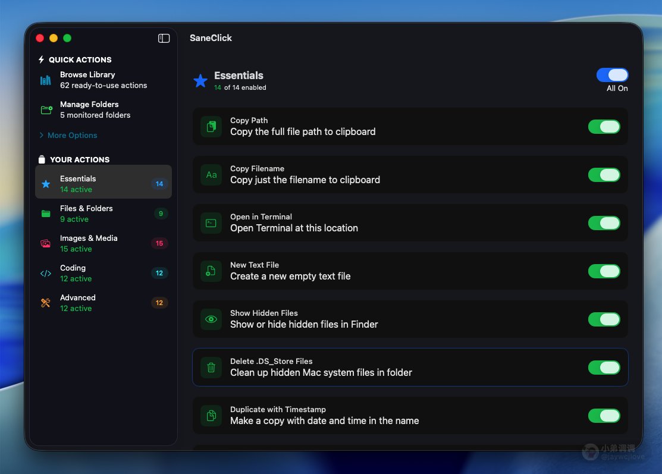The height and width of the screenshot is (474, 662).
Task: Click the Files & Folders green folder icon
Action: click(46, 214)
